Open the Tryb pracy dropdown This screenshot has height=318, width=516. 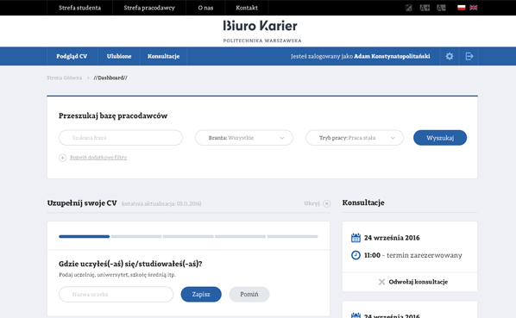pyautogui.click(x=355, y=138)
